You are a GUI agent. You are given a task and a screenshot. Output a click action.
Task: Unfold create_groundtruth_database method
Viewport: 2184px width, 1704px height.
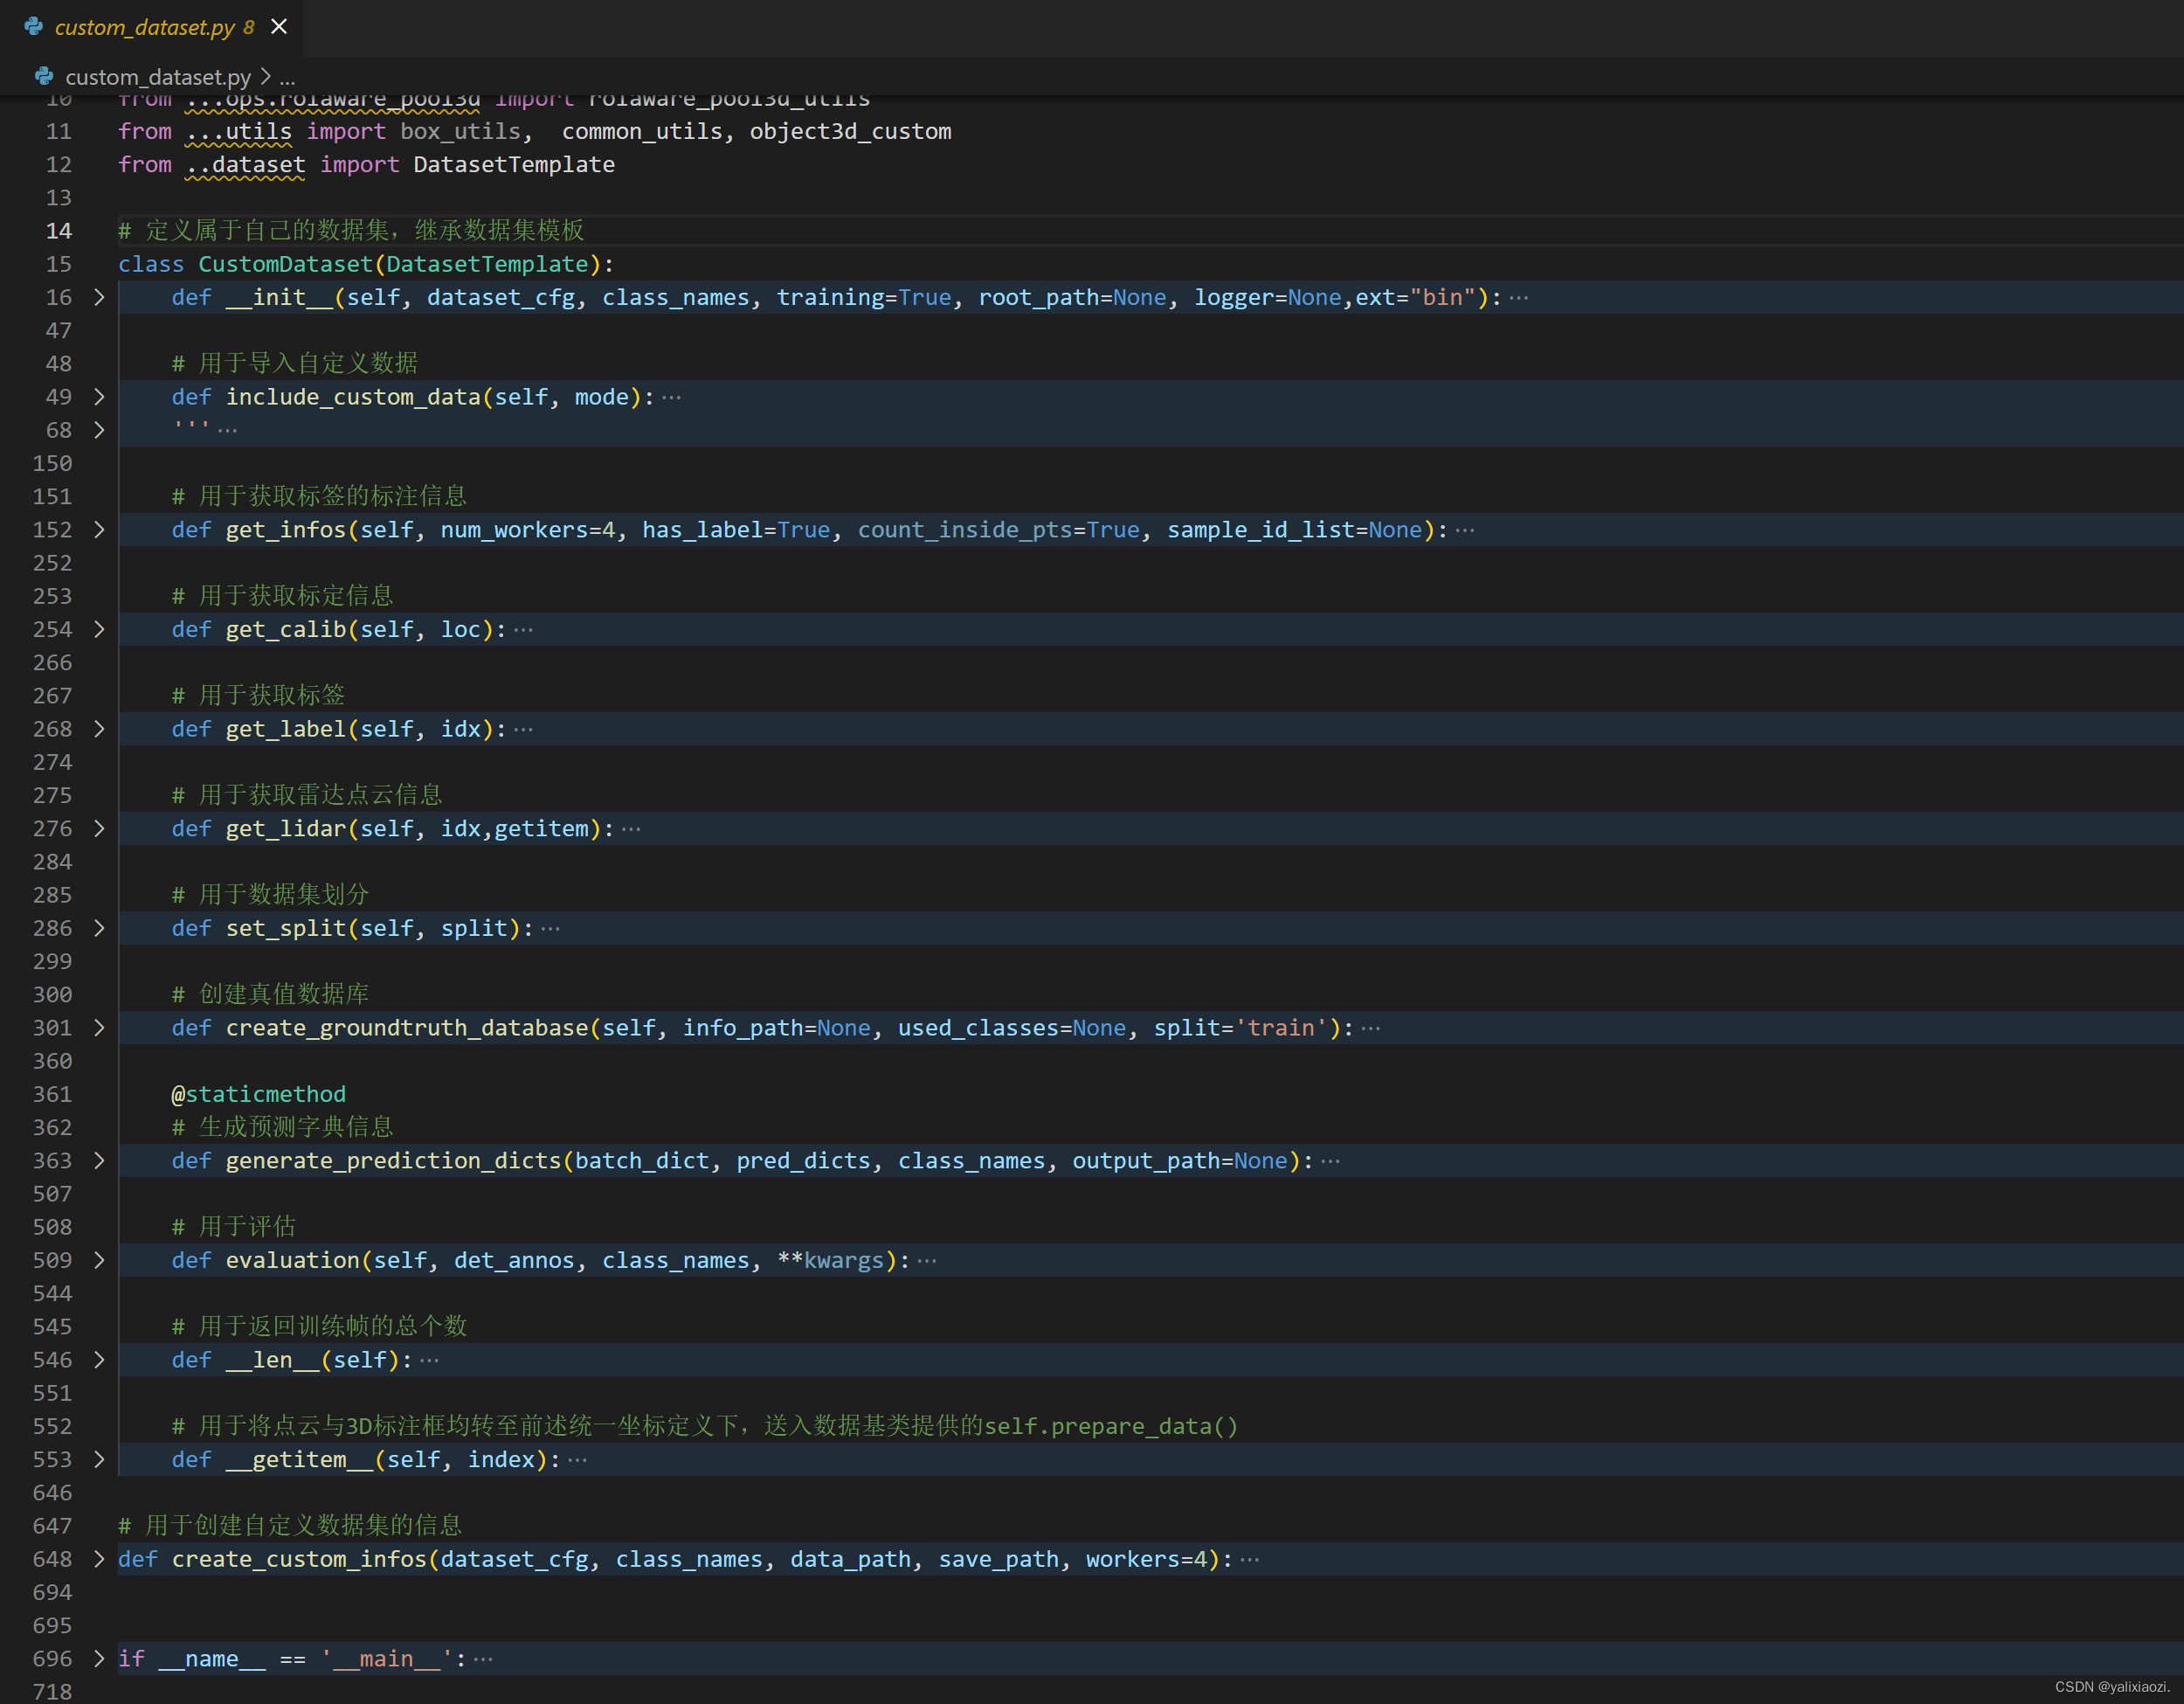click(99, 1028)
